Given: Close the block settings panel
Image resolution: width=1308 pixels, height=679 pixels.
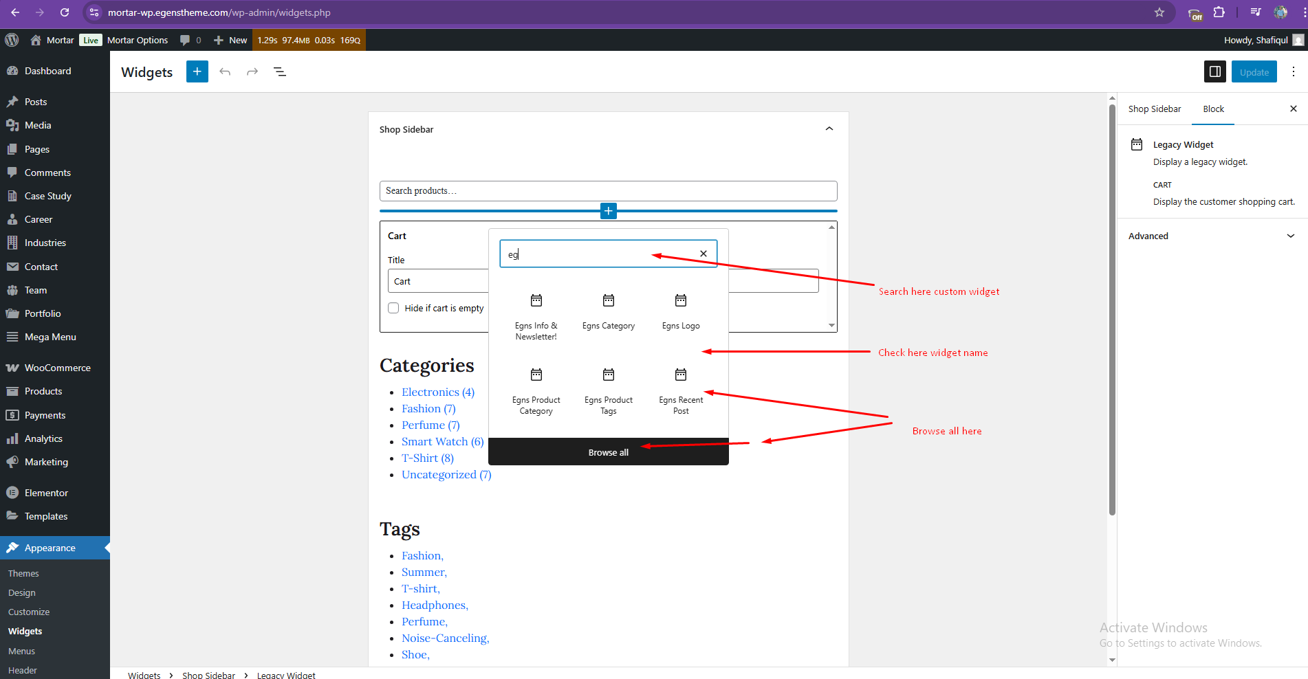Looking at the screenshot, I should tap(1294, 109).
